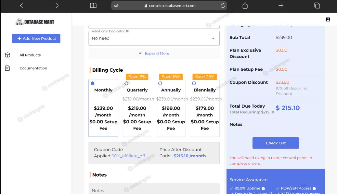Go forward with the browser forward arrow
Image resolution: width=337 pixels, height=194 pixels.
click(57, 6)
